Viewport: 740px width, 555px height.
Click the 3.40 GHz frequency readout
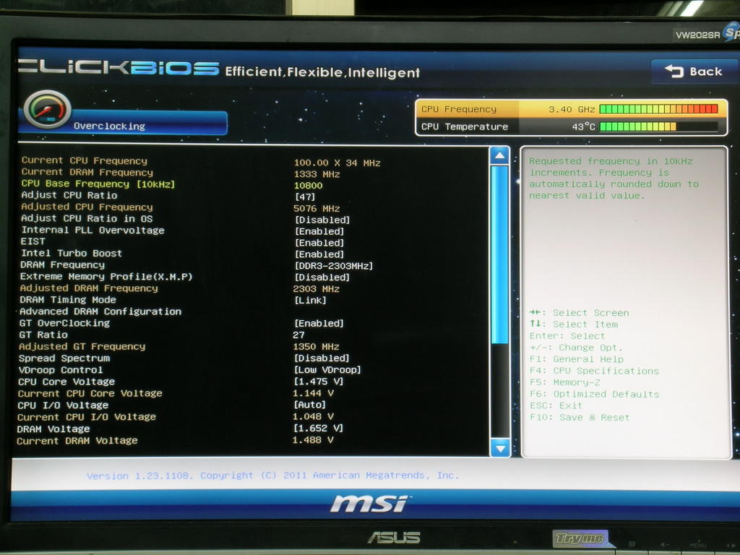click(x=572, y=110)
